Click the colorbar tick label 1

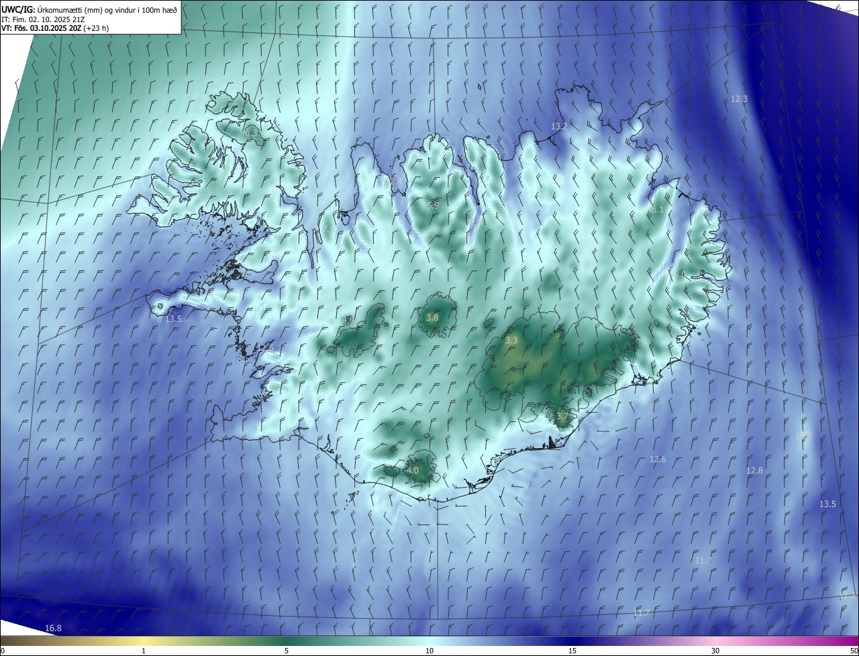pyautogui.click(x=144, y=651)
